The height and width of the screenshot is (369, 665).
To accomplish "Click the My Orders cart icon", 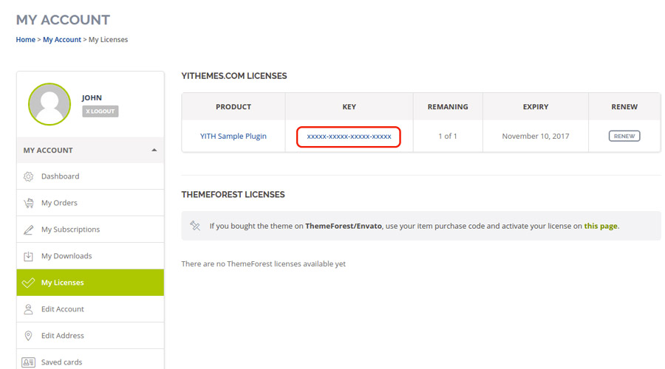I will 28,203.
